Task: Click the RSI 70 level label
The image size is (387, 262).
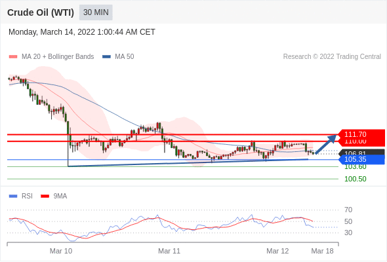Action: click(348, 210)
